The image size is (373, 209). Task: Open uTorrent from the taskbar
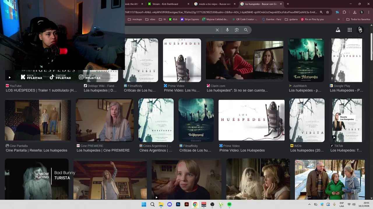click(221, 204)
